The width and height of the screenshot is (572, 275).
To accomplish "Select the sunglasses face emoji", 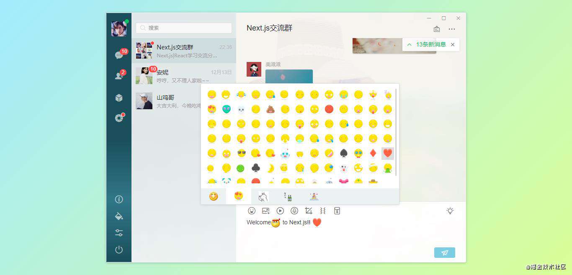I will pyautogui.click(x=241, y=154).
